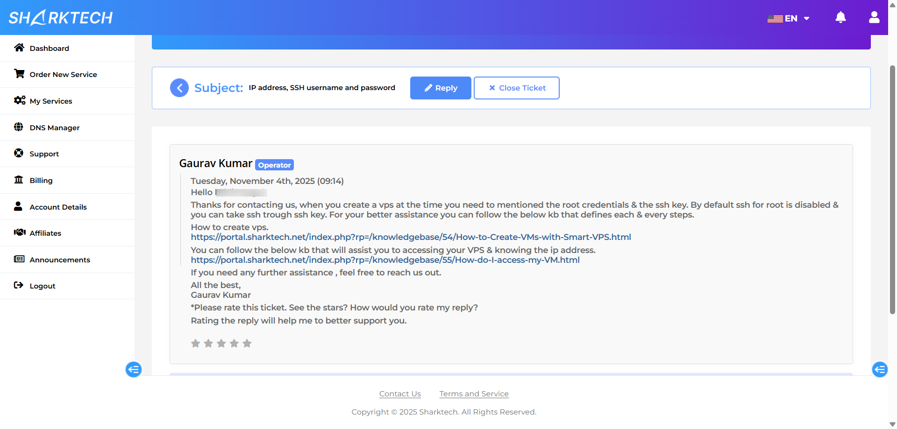Click the Support lifebuoy icon
This screenshot has height=429, width=897.
[x=19, y=153]
